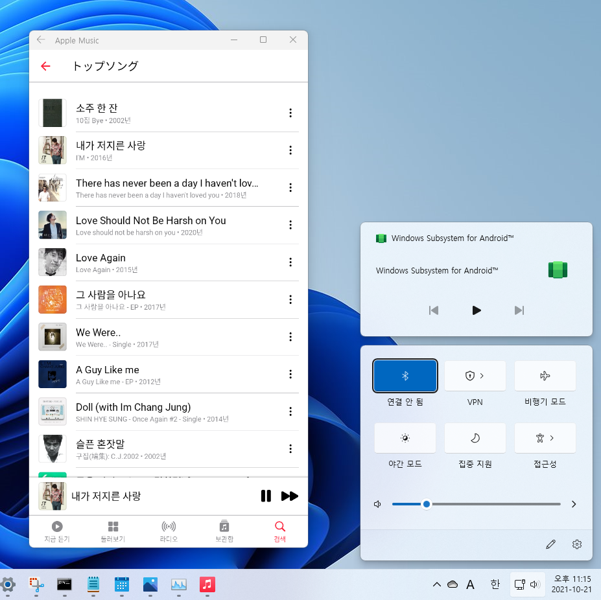The image size is (601, 600).
Task: Pause the currently playing song in Apple Music
Action: (266, 496)
